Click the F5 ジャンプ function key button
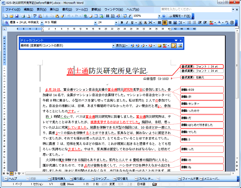This screenshot has width=241, height=188. (x=100, y=179)
